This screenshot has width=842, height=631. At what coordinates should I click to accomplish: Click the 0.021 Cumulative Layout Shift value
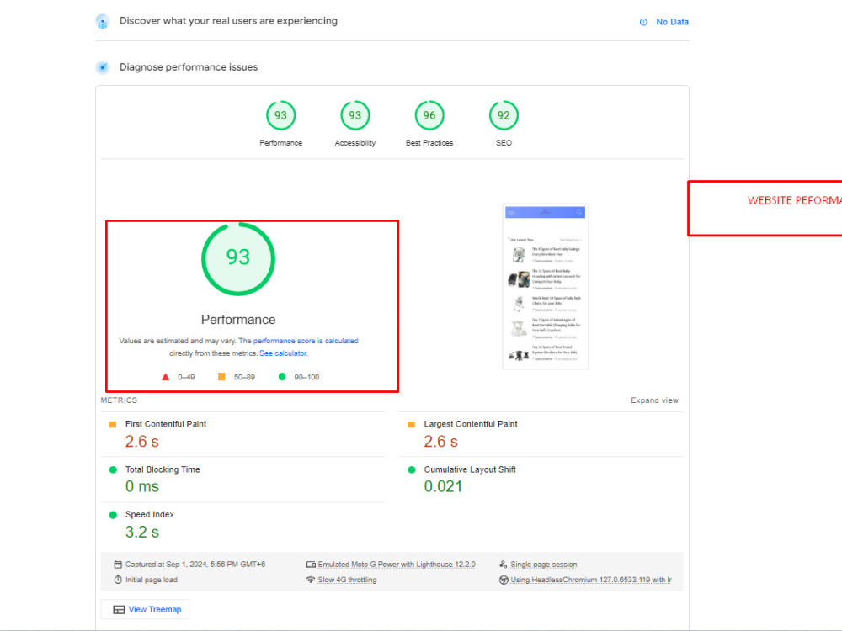pyautogui.click(x=443, y=486)
